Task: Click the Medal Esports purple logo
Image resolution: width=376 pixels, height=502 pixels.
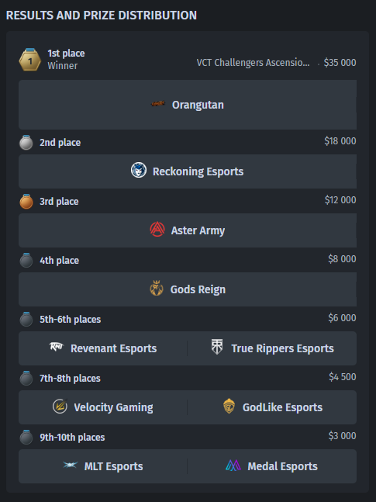Action: pos(233,466)
